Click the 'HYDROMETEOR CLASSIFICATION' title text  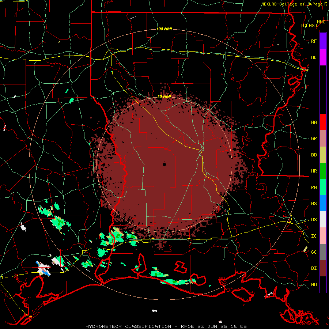(x=128, y=326)
